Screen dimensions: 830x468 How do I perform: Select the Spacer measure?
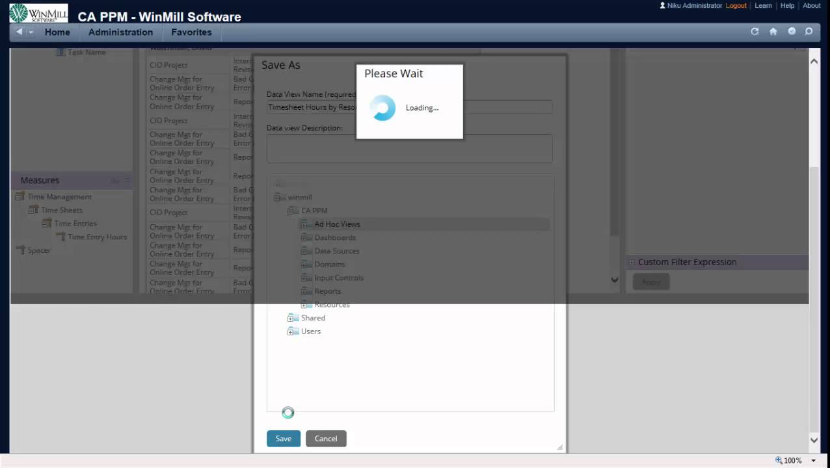[39, 250]
